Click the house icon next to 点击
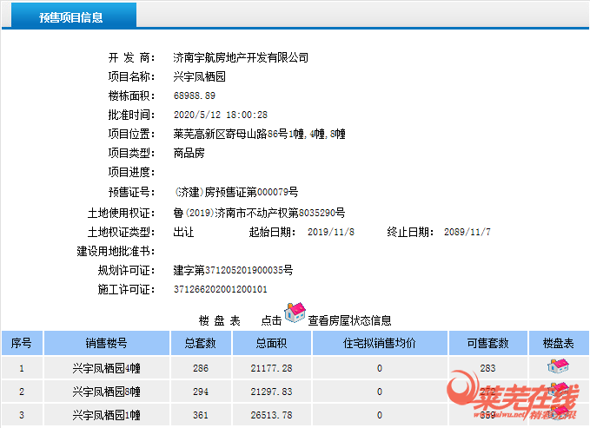Screen dimensions: 590x428 coord(295,313)
